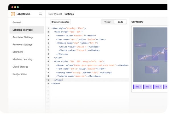The height and width of the screenshot is (114, 171).
Task: Select the third Bird label tag
Action: click(x=157, y=87)
